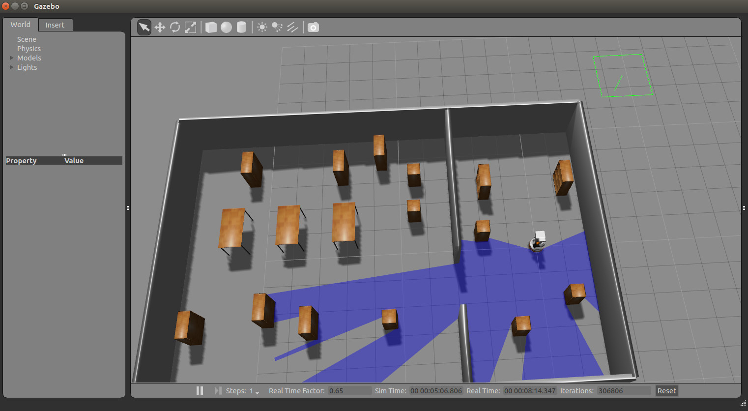The height and width of the screenshot is (411, 748).
Task: Activate the rotate mode tool
Action: (x=175, y=27)
